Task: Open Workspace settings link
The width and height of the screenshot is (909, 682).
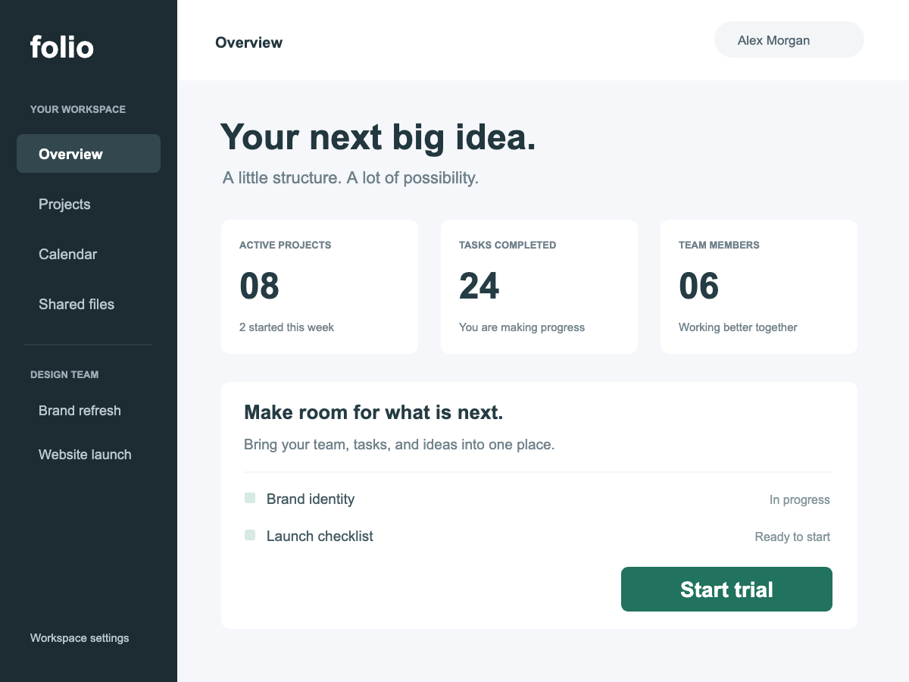Action: coord(80,638)
